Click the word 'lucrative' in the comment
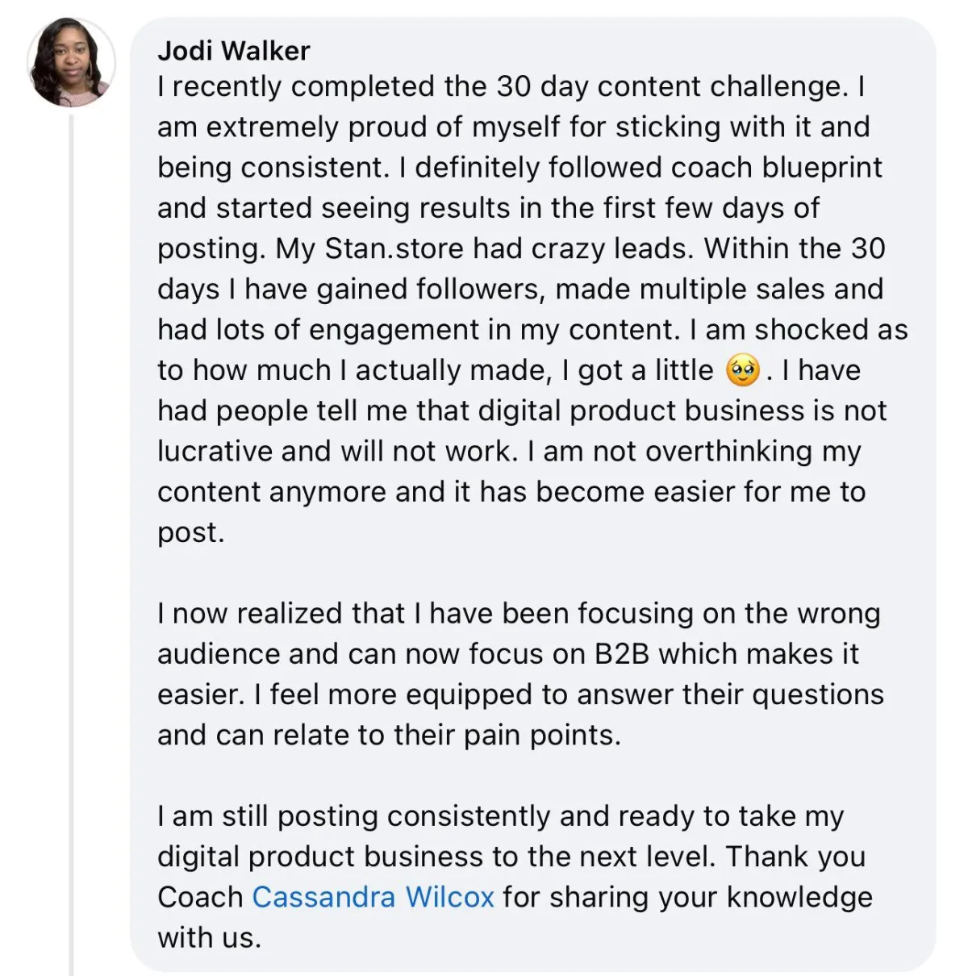The height and width of the screenshot is (976, 968). point(215,452)
